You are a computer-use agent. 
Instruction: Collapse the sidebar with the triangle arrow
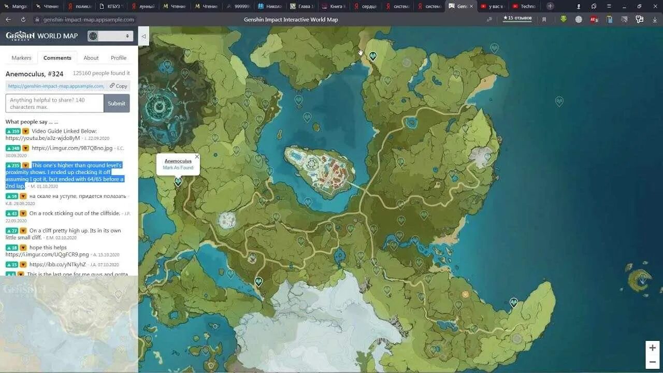143,36
